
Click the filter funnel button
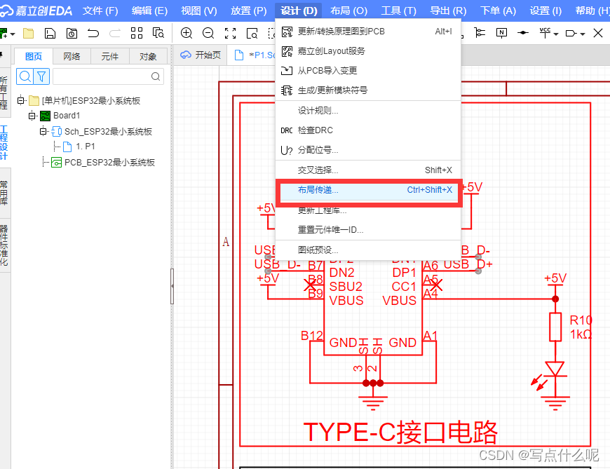click(x=41, y=76)
